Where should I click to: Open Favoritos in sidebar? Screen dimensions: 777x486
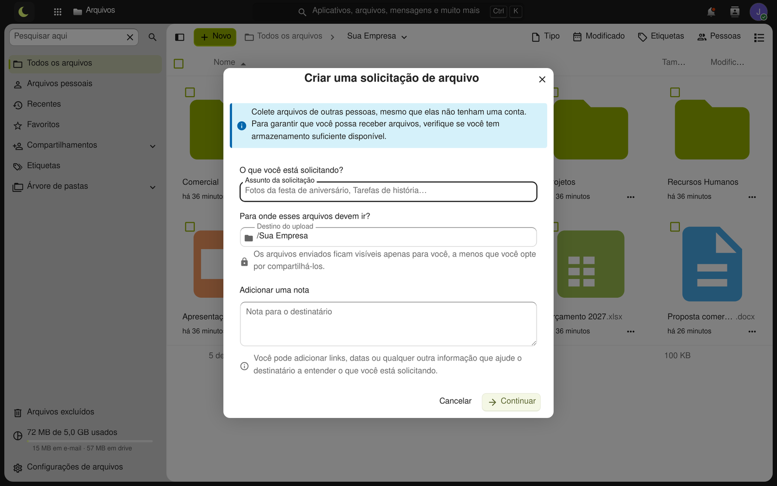point(85,125)
